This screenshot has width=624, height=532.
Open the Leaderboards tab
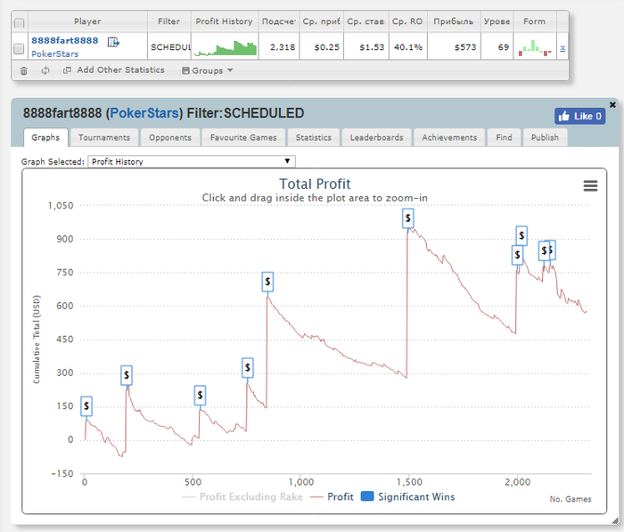(376, 137)
